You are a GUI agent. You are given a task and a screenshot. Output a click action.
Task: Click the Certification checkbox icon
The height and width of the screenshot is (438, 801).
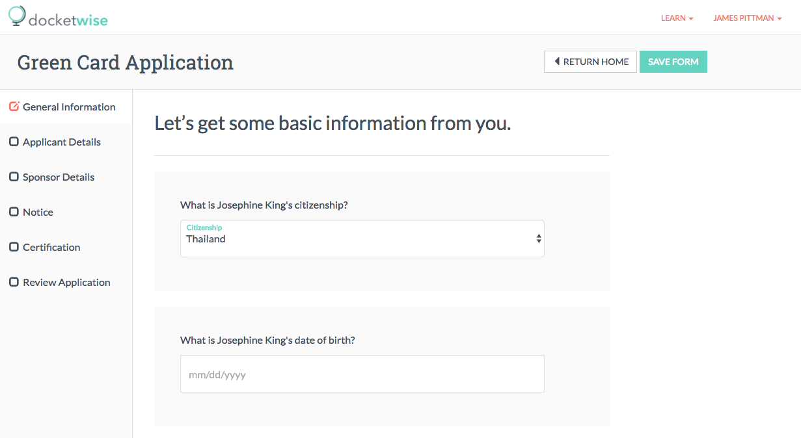(14, 247)
